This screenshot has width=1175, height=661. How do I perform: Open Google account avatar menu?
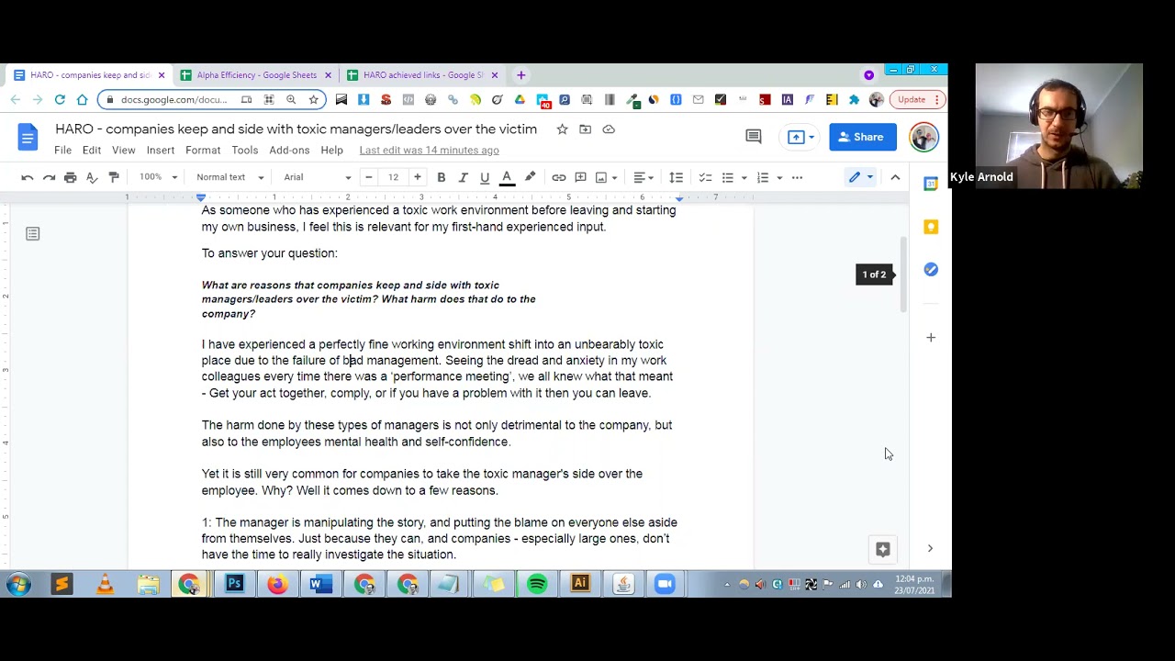[x=923, y=137]
